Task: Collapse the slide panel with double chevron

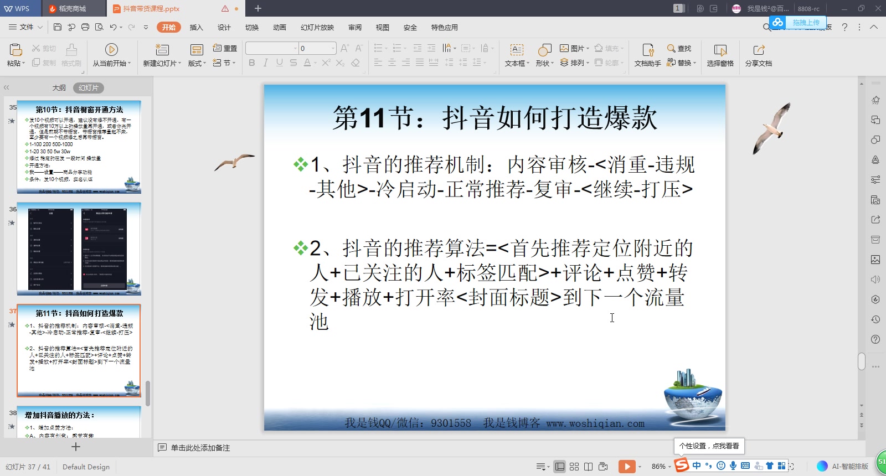Action: pos(7,87)
